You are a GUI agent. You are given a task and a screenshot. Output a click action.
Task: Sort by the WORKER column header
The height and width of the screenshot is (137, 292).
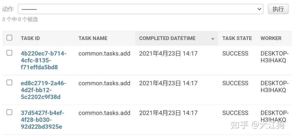pyautogui.click(x=271, y=38)
